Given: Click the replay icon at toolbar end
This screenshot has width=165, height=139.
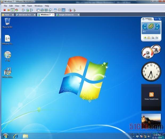Looking at the screenshot, I should [74, 10].
